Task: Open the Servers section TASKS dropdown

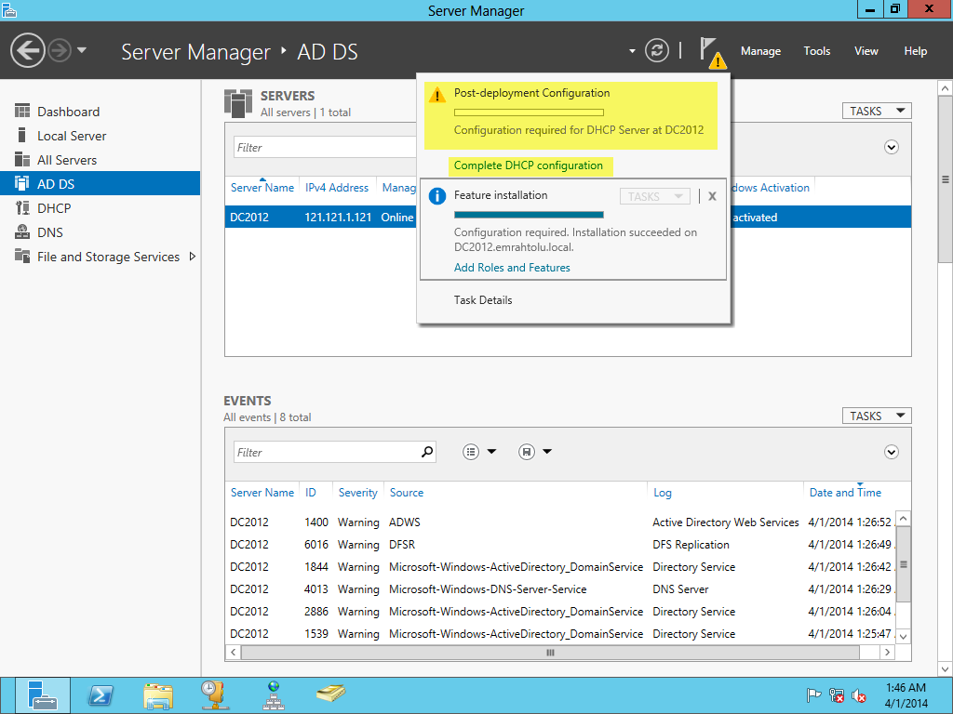Action: coord(877,112)
